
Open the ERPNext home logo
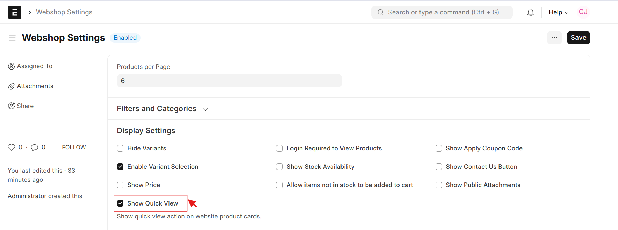(15, 12)
